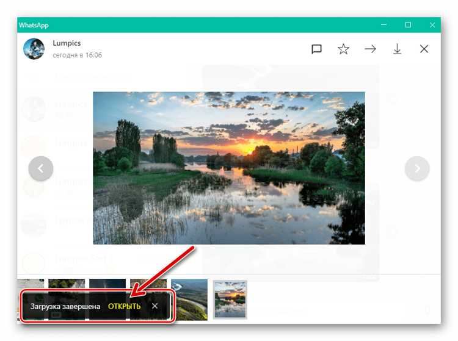Image resolution: width=458 pixels, height=341 pixels.
Task: Open the reply-in-chat speech bubble icon
Action: (316, 49)
